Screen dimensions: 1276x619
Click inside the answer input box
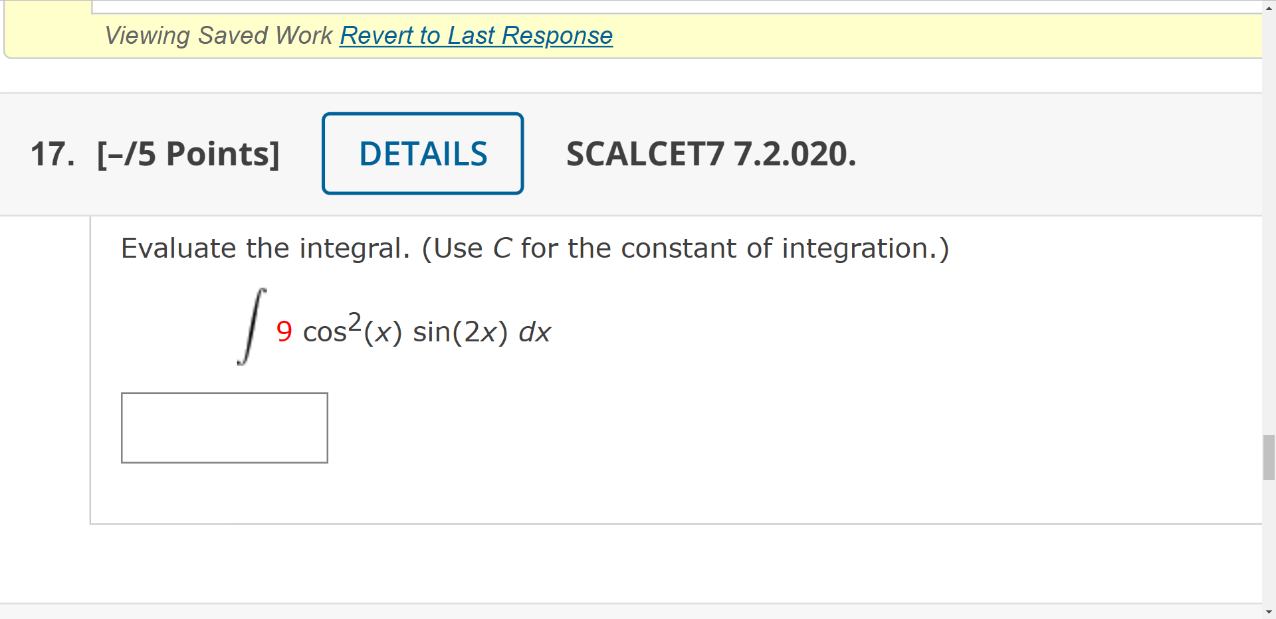tap(224, 427)
